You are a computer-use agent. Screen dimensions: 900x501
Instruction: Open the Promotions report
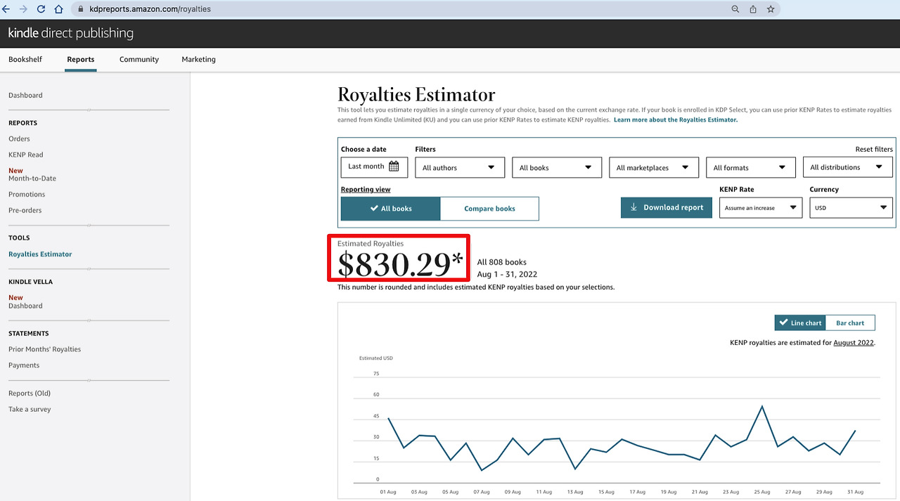(x=27, y=194)
